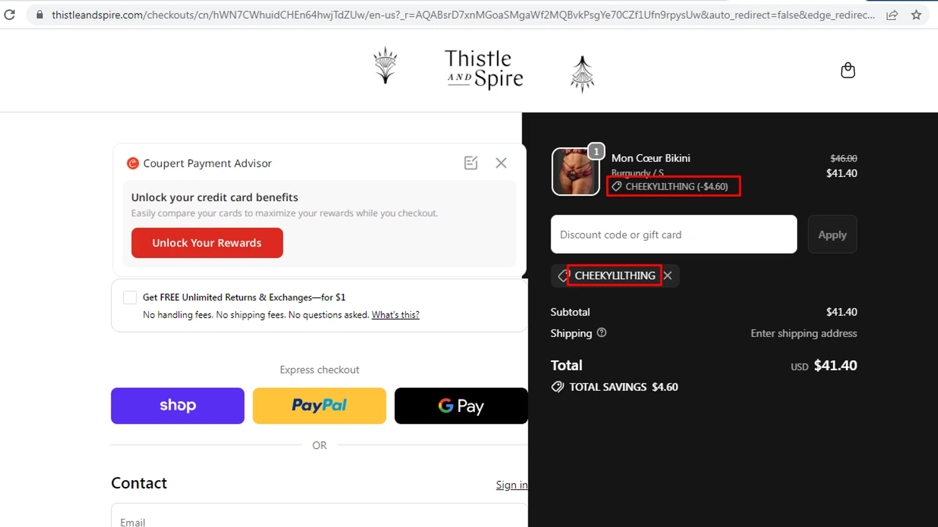Choose Google Pay express checkout
Viewport: 938px width, 527px height.
461,406
